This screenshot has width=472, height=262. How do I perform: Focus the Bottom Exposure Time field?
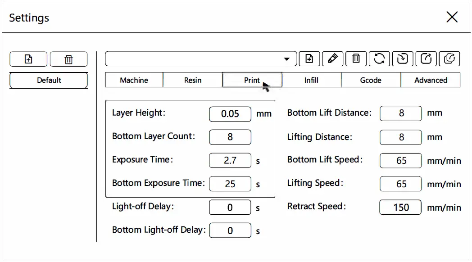click(230, 184)
